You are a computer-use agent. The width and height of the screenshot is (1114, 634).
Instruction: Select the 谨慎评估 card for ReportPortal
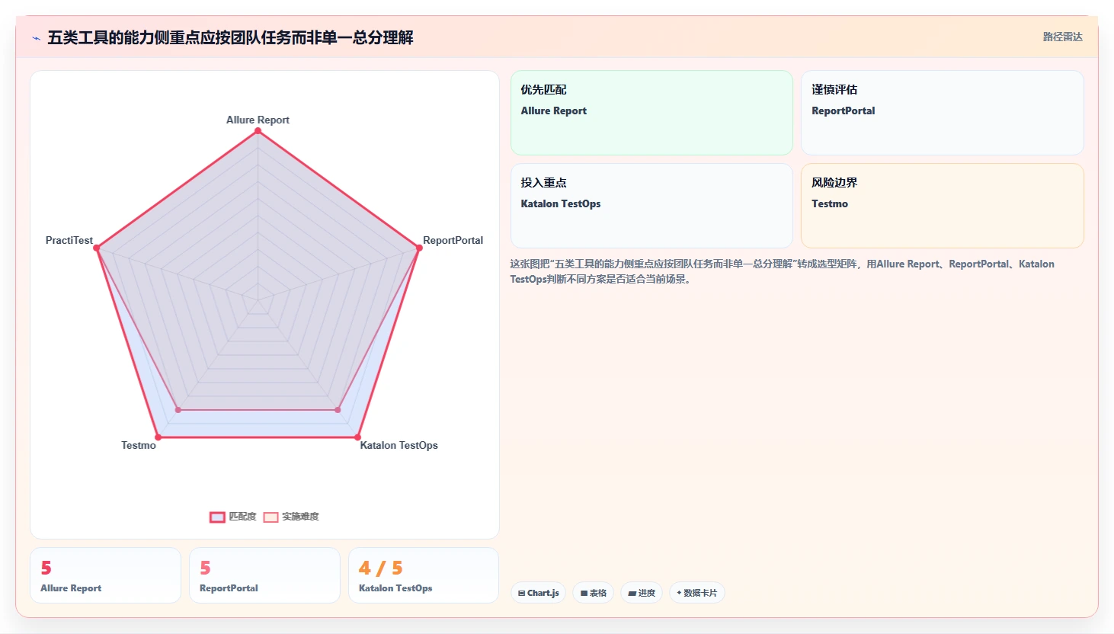[942, 113]
